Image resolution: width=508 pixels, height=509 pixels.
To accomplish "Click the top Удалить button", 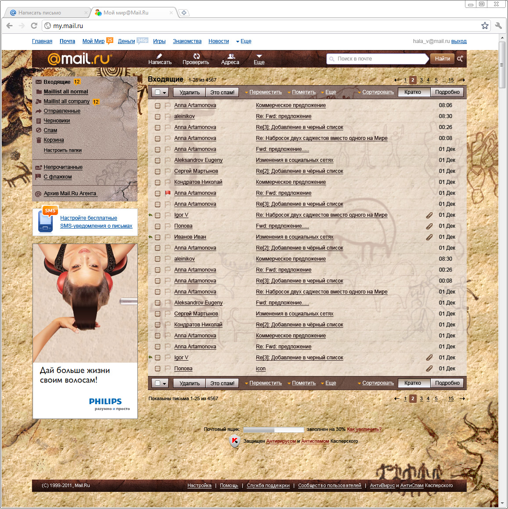I will point(189,92).
